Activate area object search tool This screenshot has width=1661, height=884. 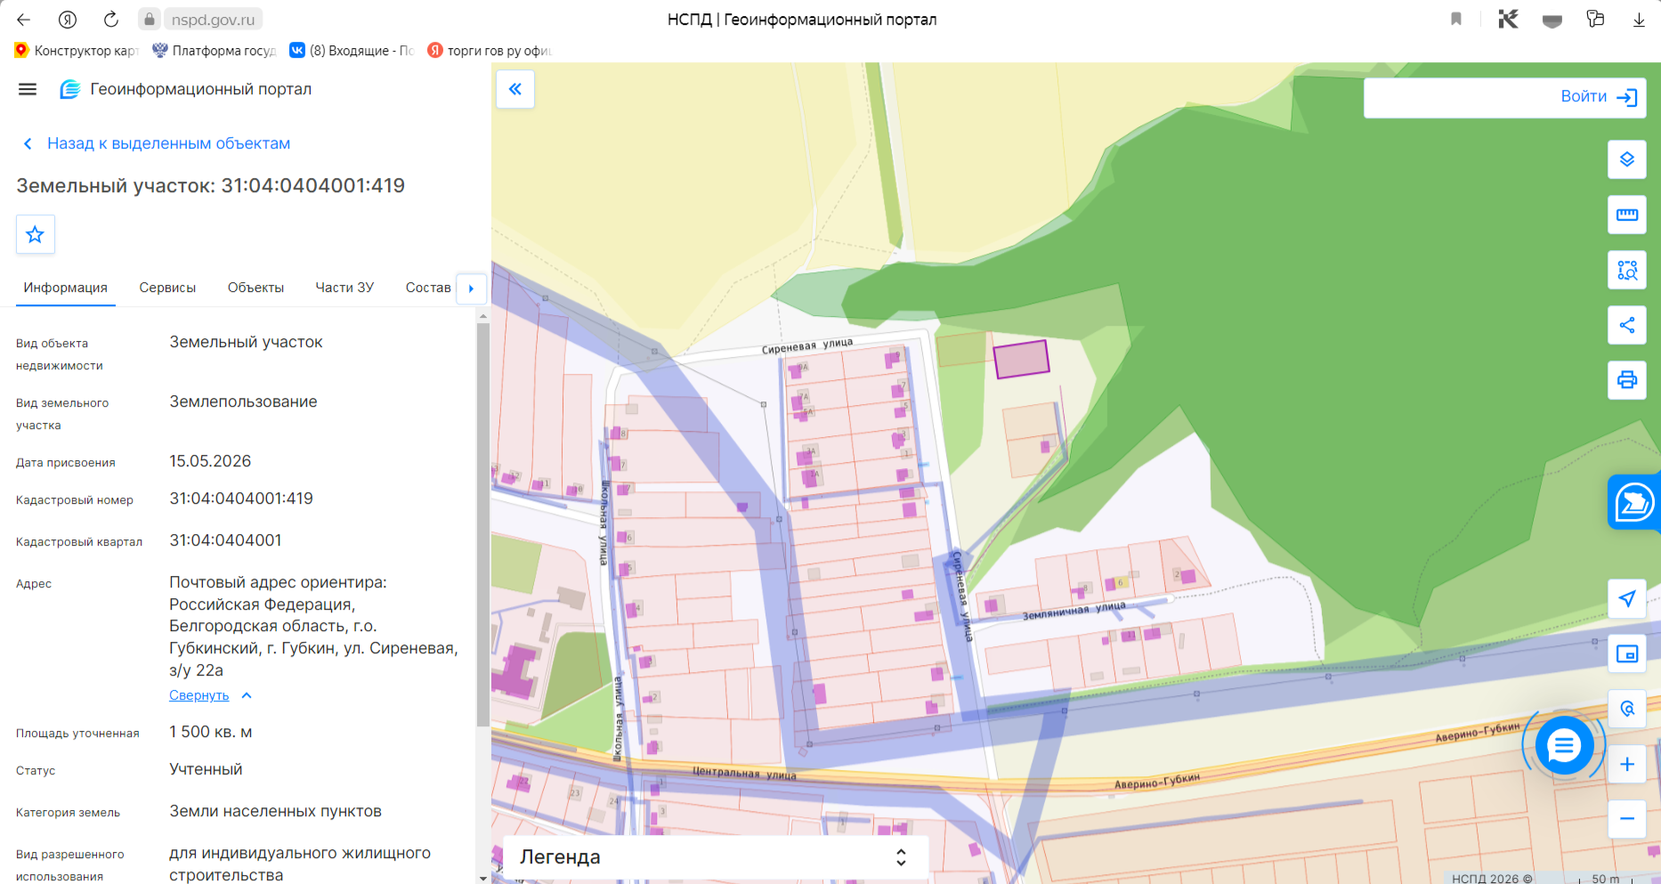(x=1627, y=270)
